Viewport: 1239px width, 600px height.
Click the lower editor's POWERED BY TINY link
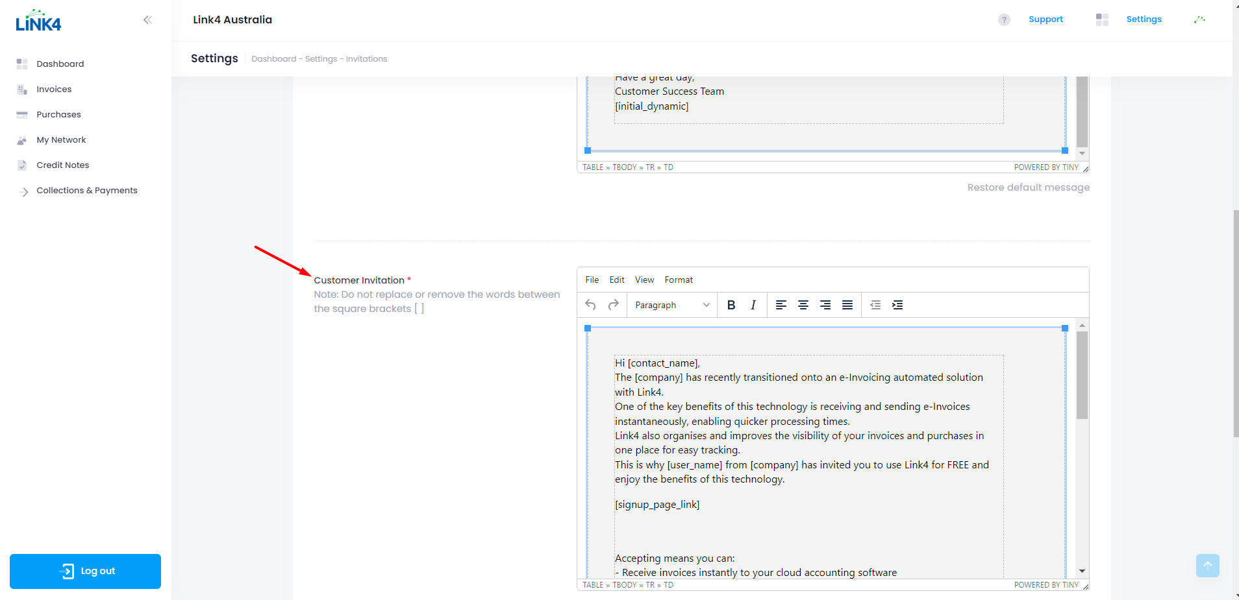[1046, 585]
